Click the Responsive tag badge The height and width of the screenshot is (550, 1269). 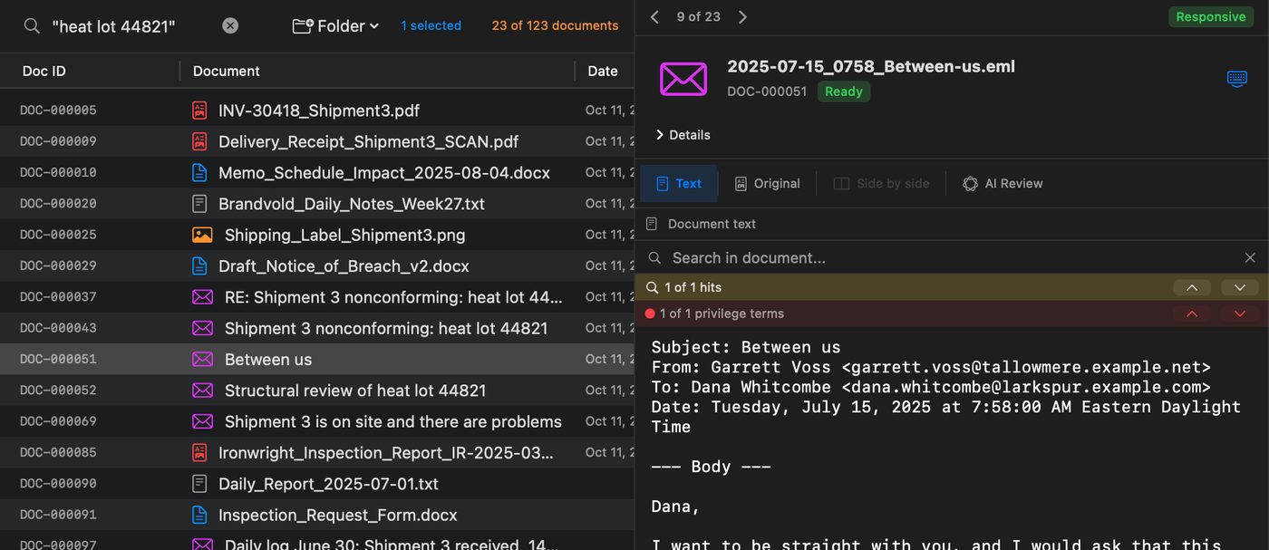point(1211,16)
